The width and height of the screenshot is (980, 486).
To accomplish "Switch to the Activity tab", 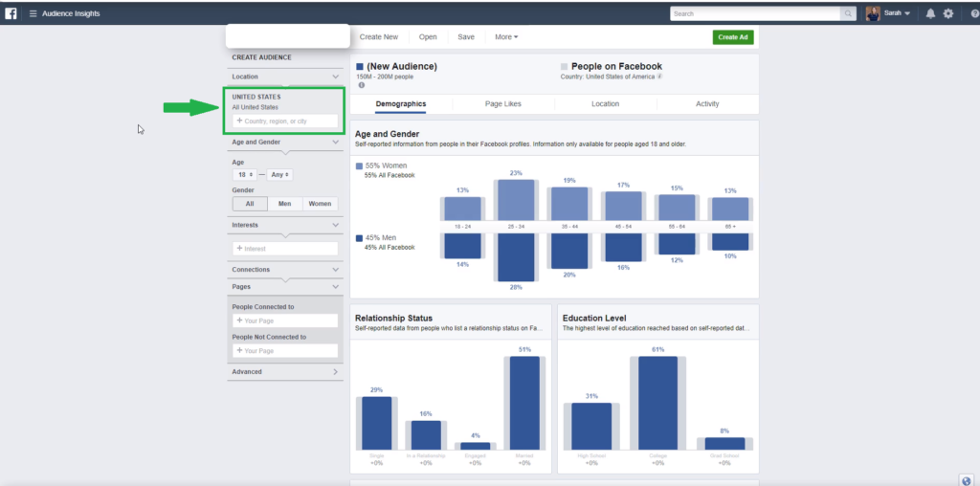I will [707, 103].
